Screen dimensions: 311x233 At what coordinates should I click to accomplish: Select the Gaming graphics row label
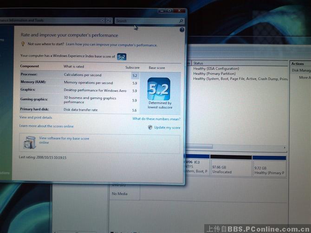pyautogui.click(x=34, y=99)
